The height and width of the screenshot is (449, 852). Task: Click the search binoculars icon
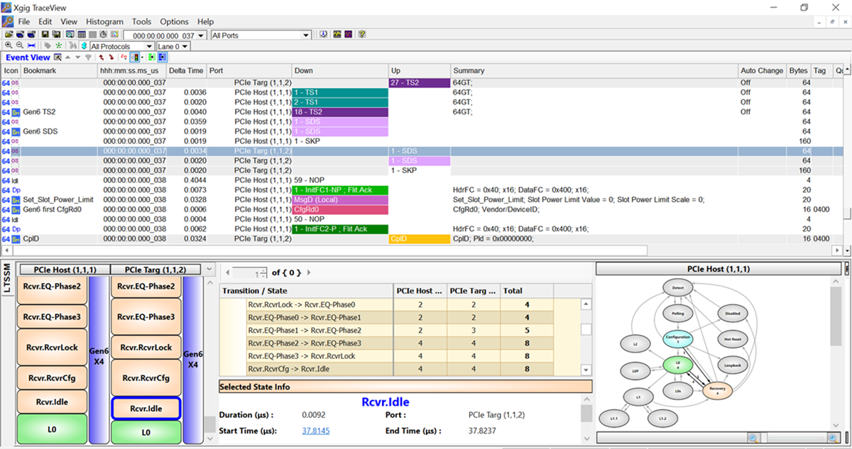(x=73, y=45)
